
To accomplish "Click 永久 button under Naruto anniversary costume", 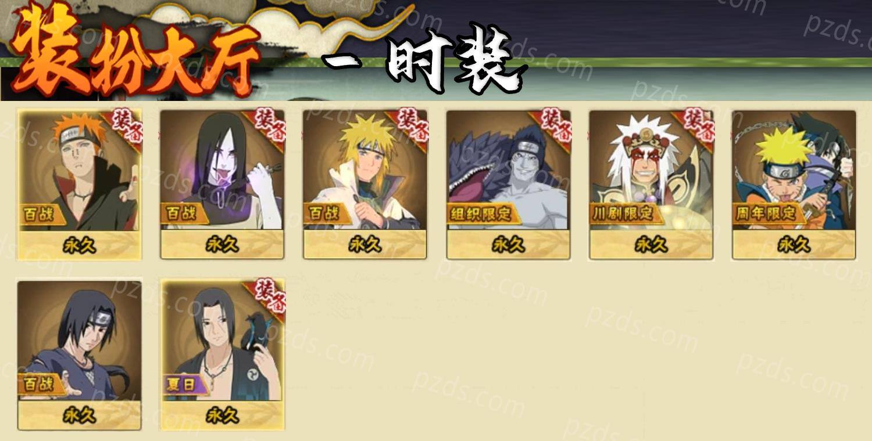I will pos(794,245).
